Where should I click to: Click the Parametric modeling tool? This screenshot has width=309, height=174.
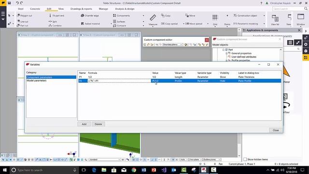coord(246,24)
